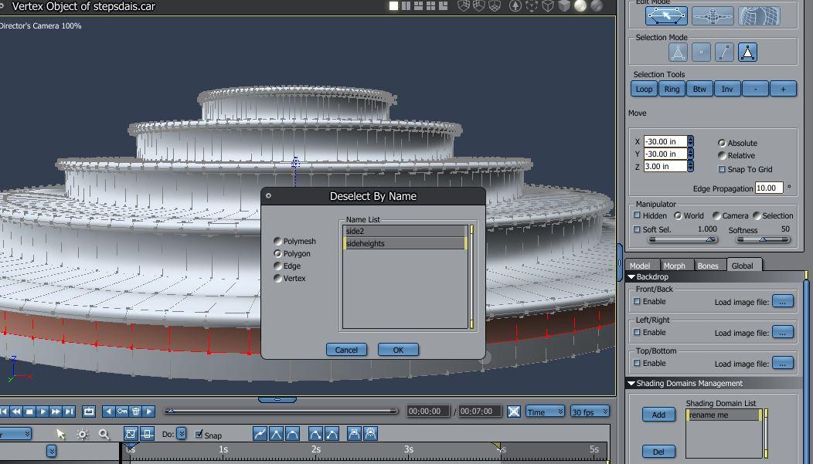Switch to the Morph tab
813x464 pixels.
[x=675, y=265]
